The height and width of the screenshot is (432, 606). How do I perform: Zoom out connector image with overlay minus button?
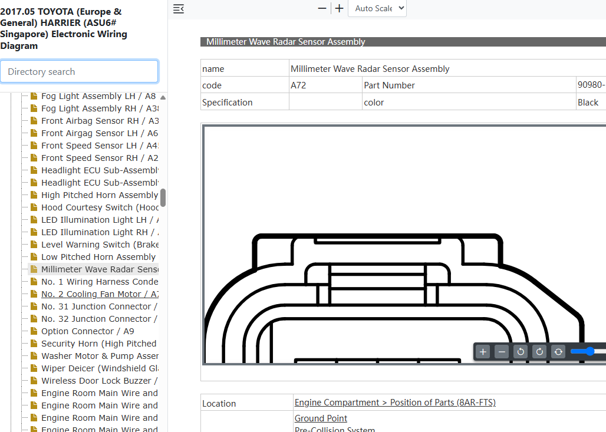[x=502, y=352]
